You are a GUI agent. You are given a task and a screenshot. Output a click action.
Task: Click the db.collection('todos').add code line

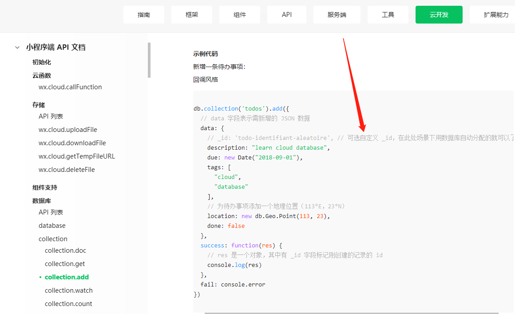(242, 109)
